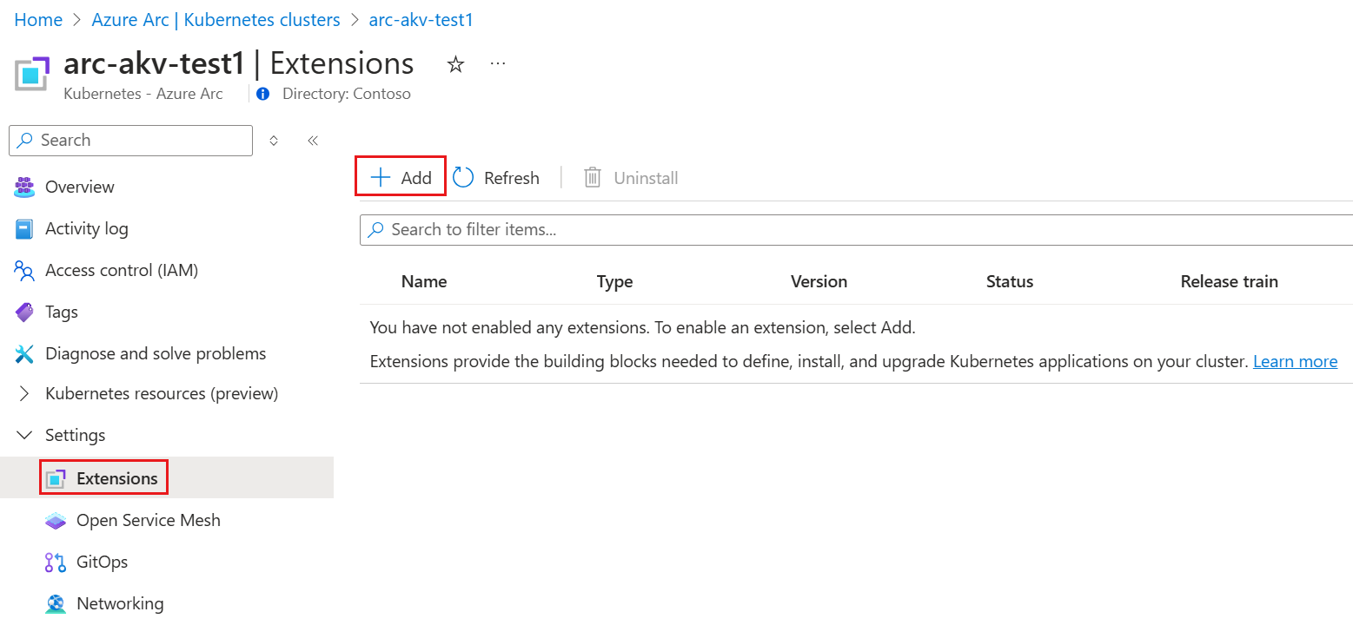This screenshot has height=625, width=1353.
Task: Collapse the sidebar menu with double chevron
Action: (313, 141)
